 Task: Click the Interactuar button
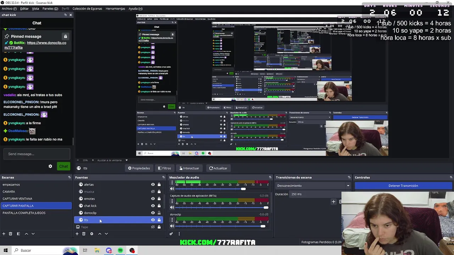189,168
